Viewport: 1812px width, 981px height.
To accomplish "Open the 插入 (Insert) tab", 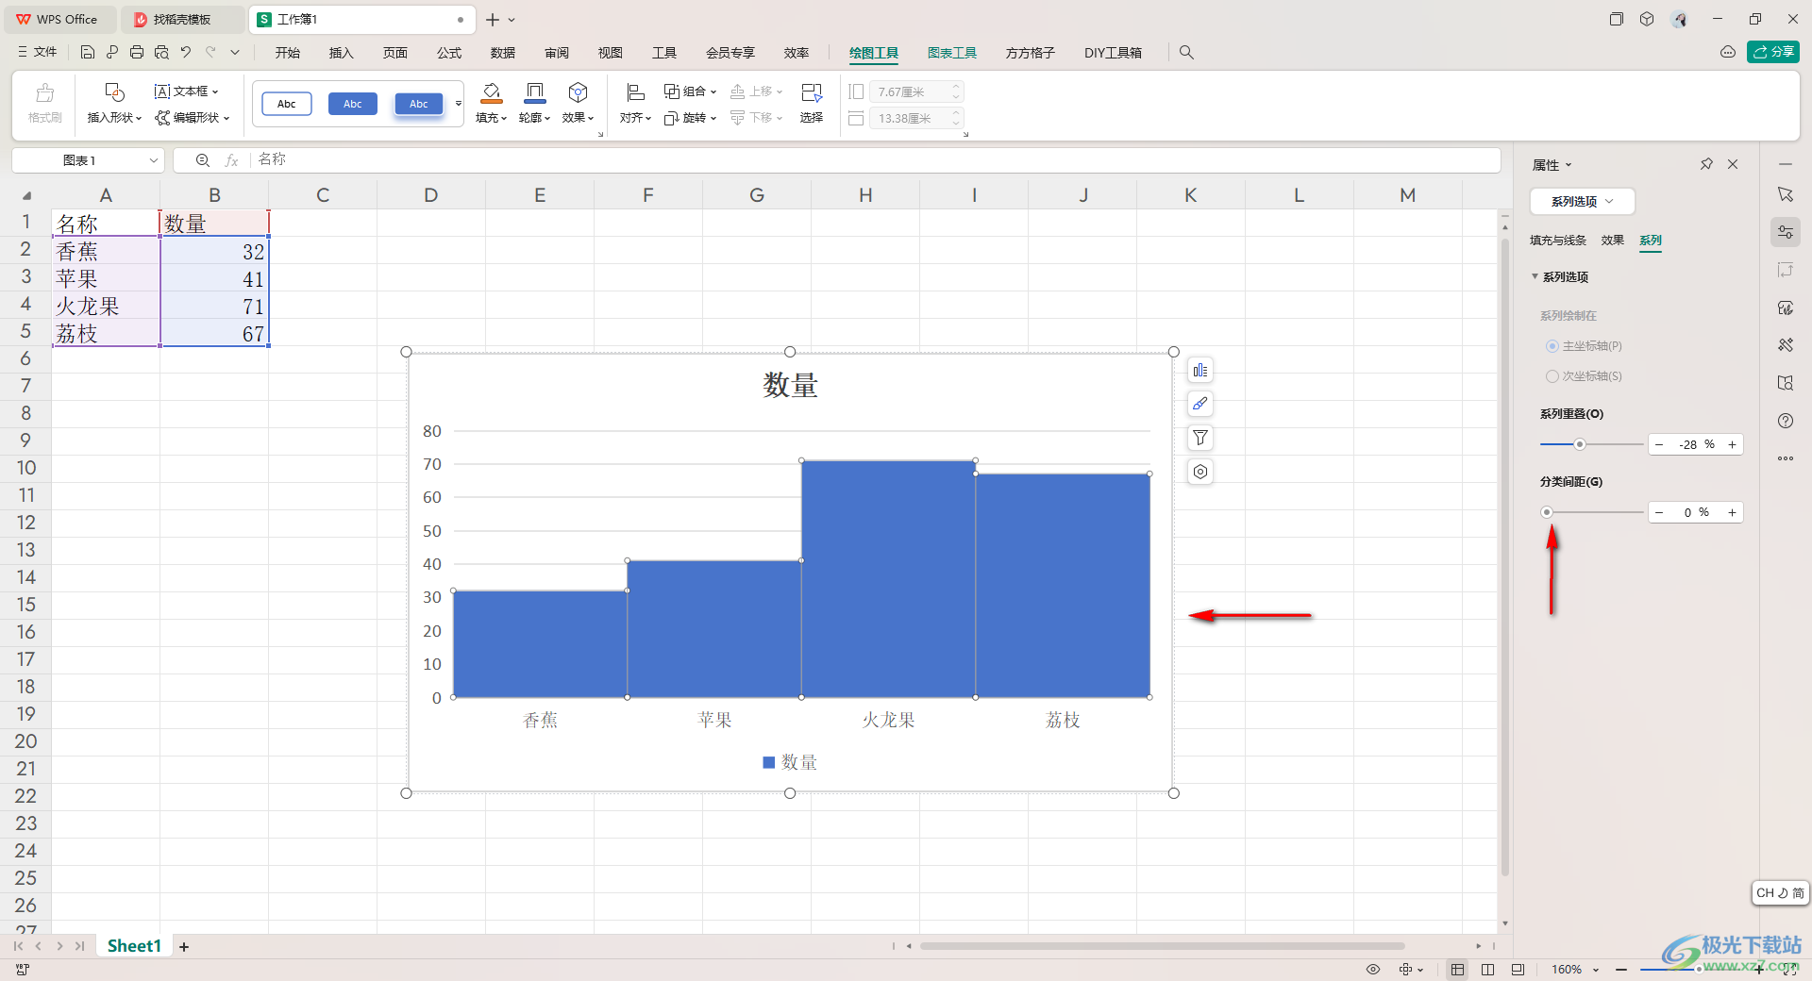I will pos(341,53).
